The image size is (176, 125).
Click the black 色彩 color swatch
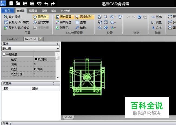click(x=36, y=59)
